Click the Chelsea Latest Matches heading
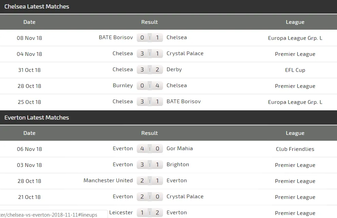The height and width of the screenshot is (218, 337). point(37,6)
